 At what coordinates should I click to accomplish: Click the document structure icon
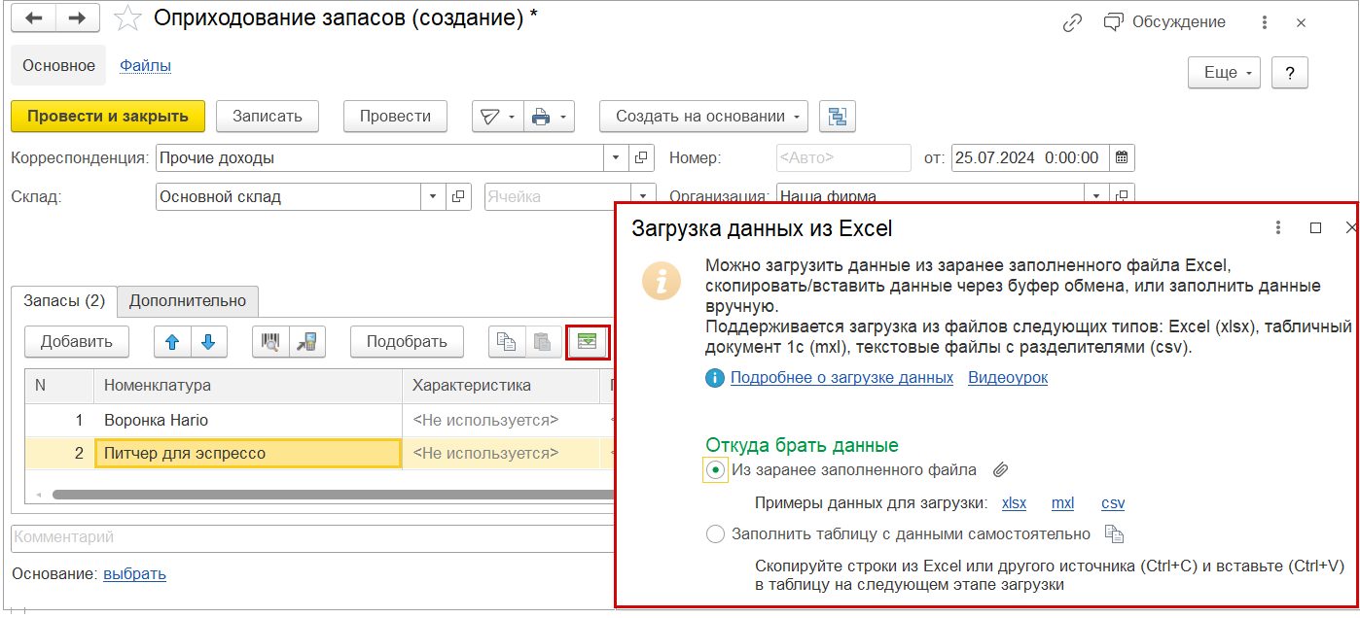click(837, 117)
